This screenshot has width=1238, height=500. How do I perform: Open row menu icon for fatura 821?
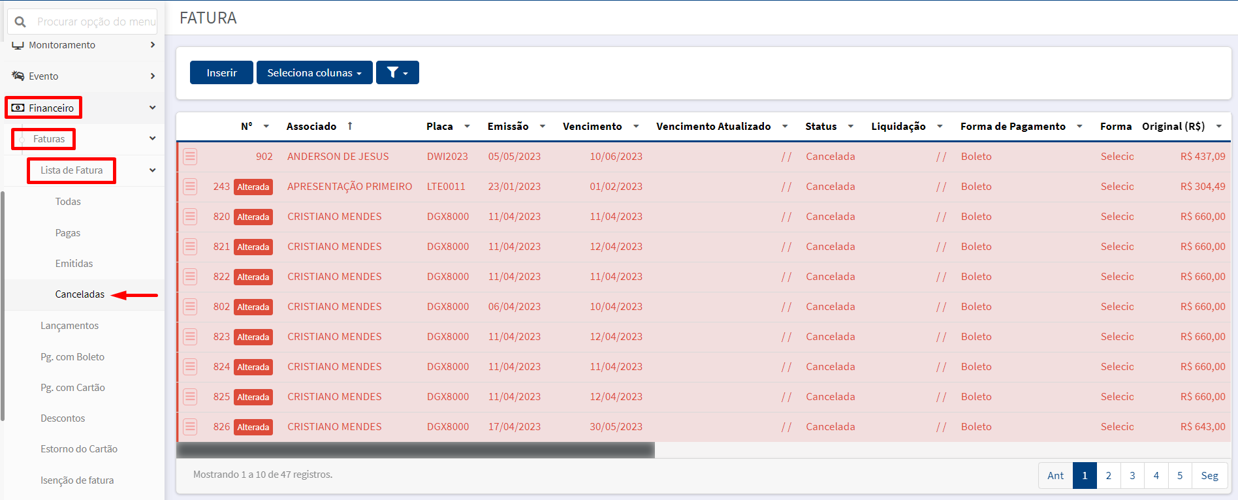[190, 247]
